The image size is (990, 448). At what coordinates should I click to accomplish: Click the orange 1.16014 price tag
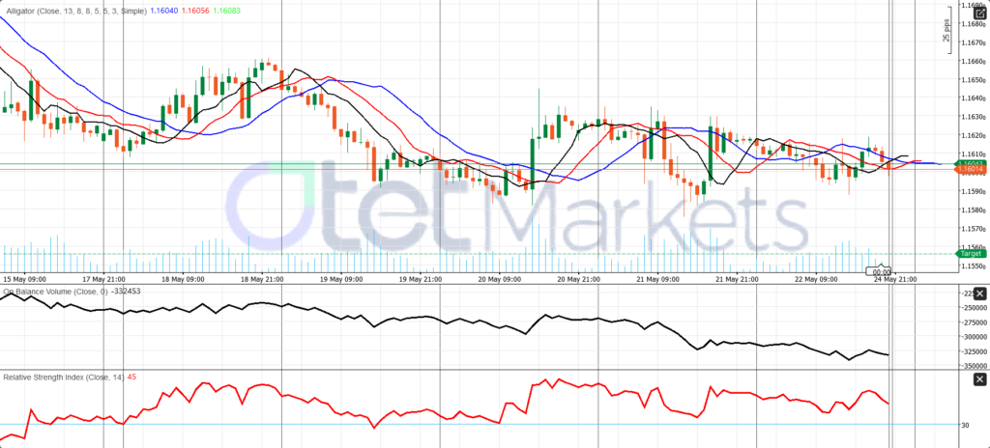[971, 169]
